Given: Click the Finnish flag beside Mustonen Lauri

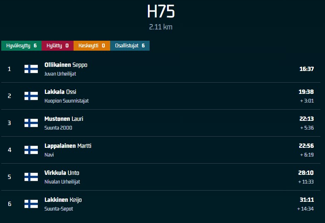Looking at the screenshot, I should pos(31,123).
